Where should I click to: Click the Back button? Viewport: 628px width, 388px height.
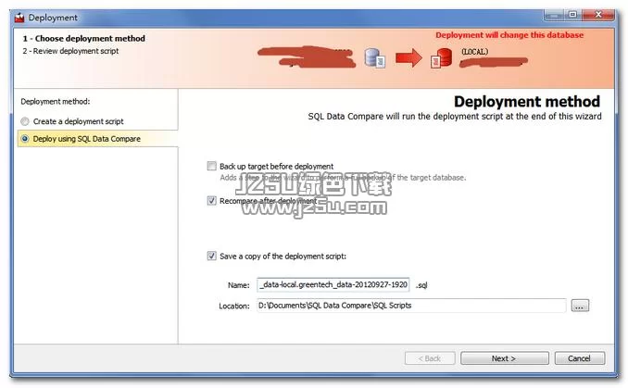click(x=429, y=358)
